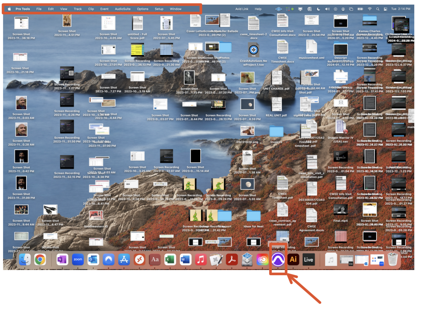Image resolution: width=436 pixels, height=317 pixels.
Task: Open the Setup menu in Pro Tools
Action: pos(159,9)
